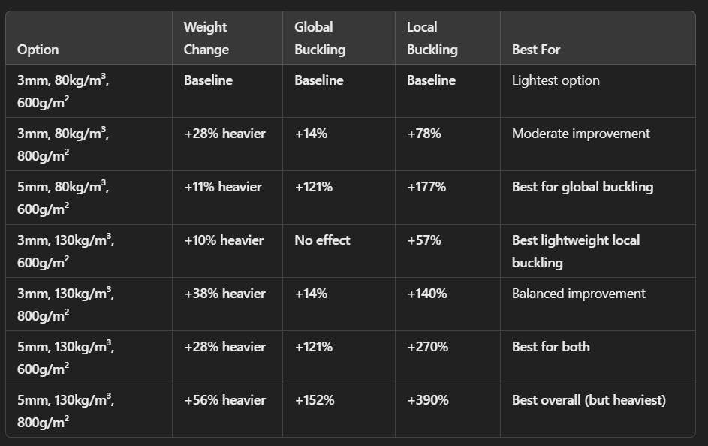708x446 pixels.
Task: Click the Global Buckling column header
Action: coord(320,38)
